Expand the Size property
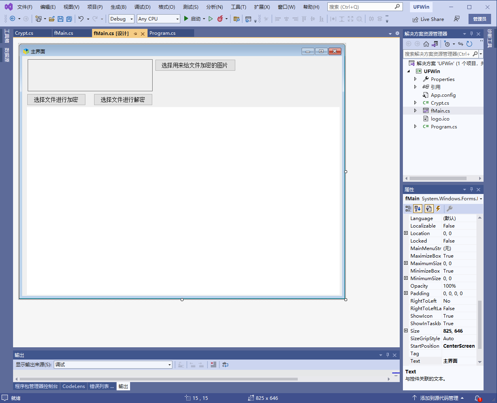The image size is (497, 403). click(x=406, y=331)
